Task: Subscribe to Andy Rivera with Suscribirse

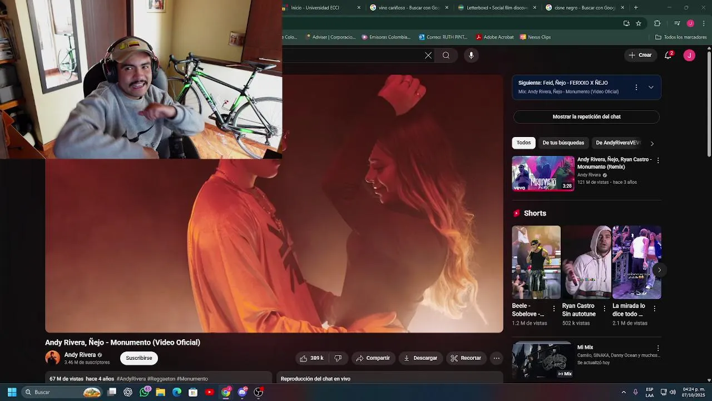Action: point(139,358)
